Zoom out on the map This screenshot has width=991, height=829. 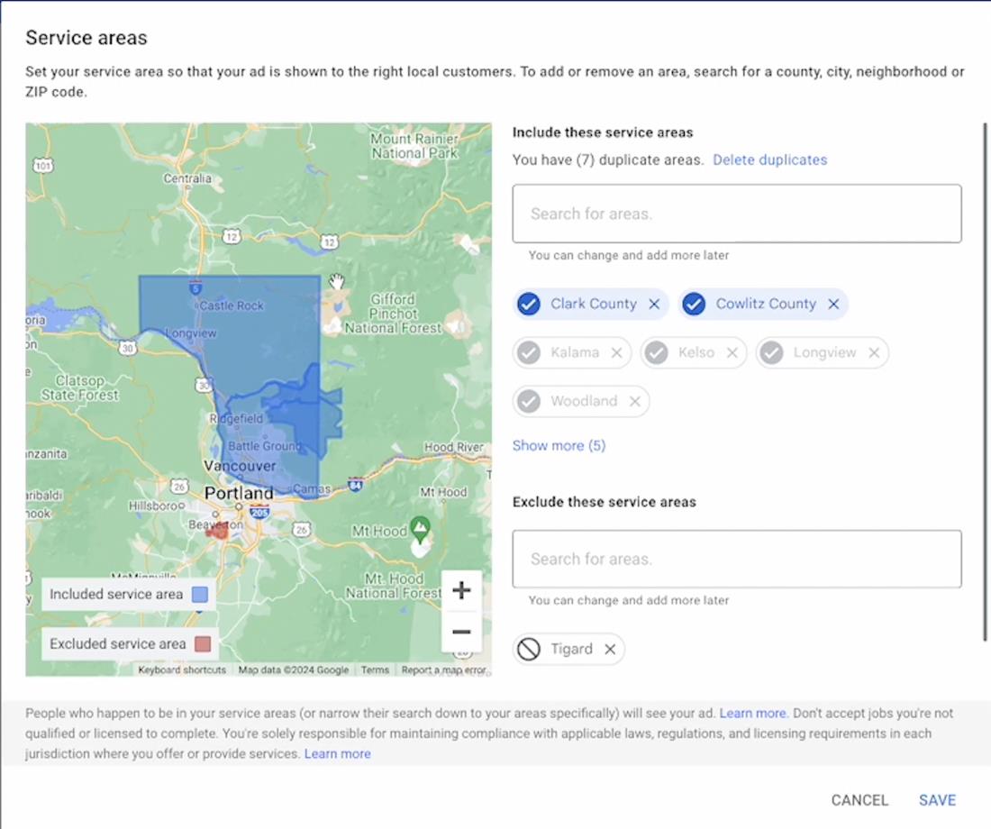tap(461, 631)
